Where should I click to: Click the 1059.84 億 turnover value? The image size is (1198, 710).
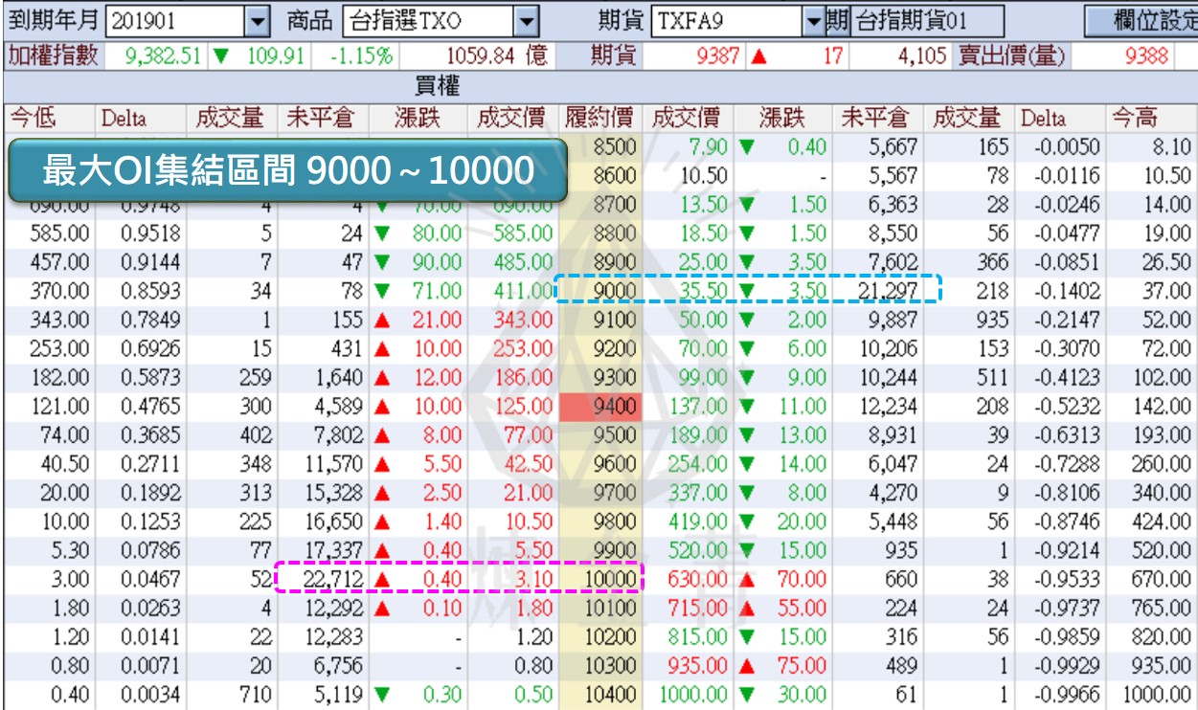click(x=496, y=56)
